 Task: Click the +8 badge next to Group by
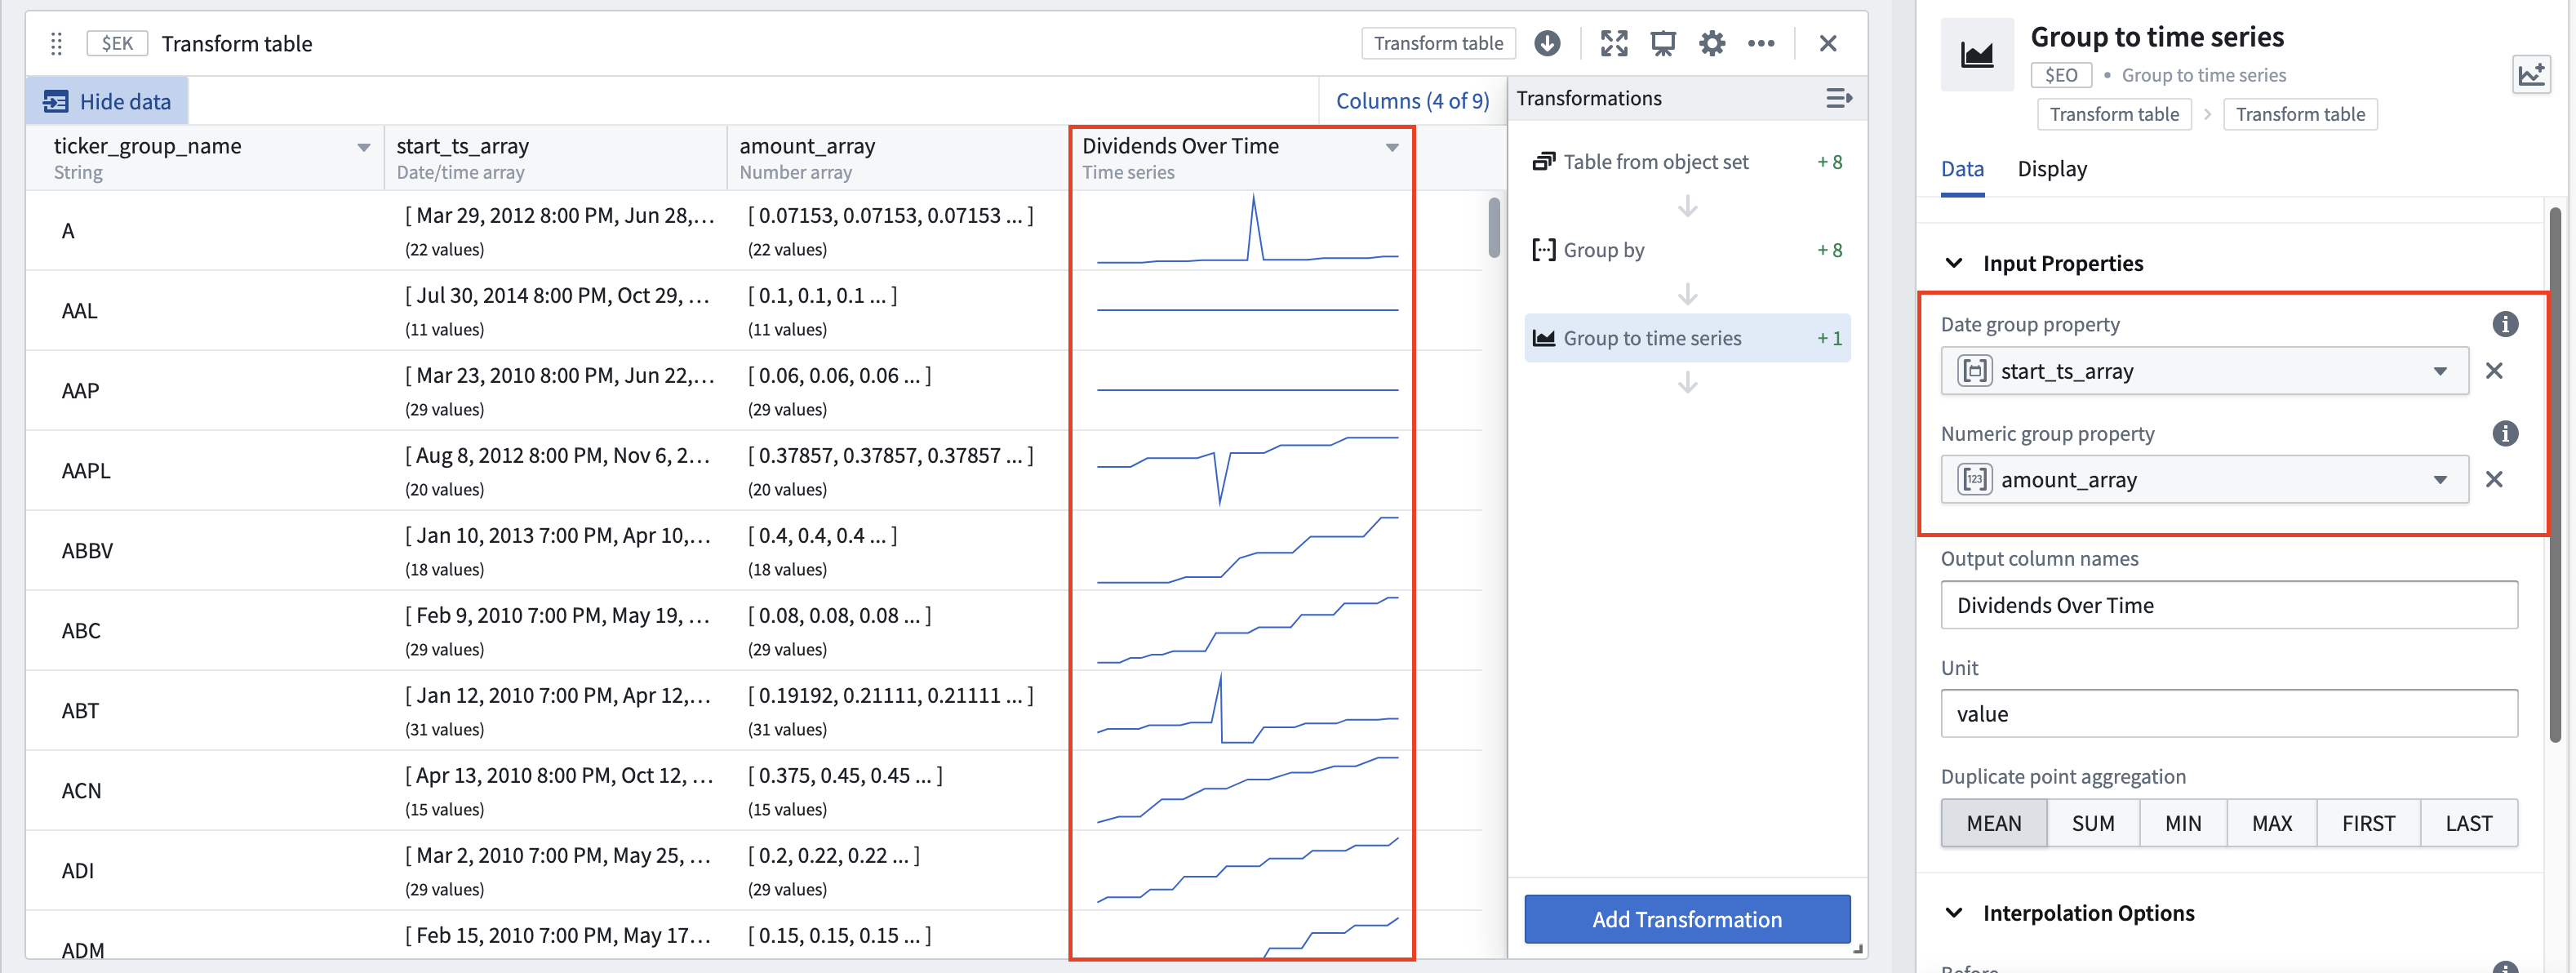1829,250
